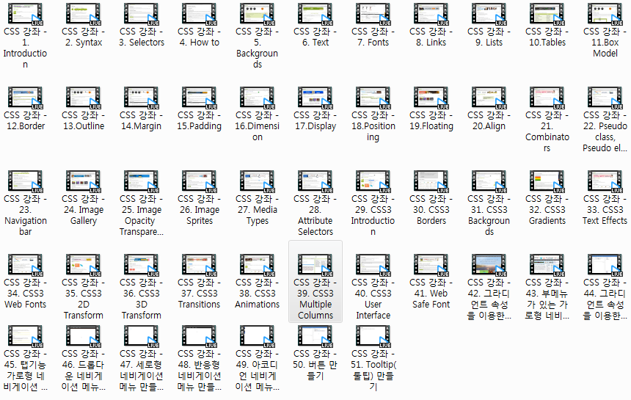Click the 33. CSS3 Text Effects video icon
Image resolution: width=631 pixels, height=400 pixels.
point(605,181)
